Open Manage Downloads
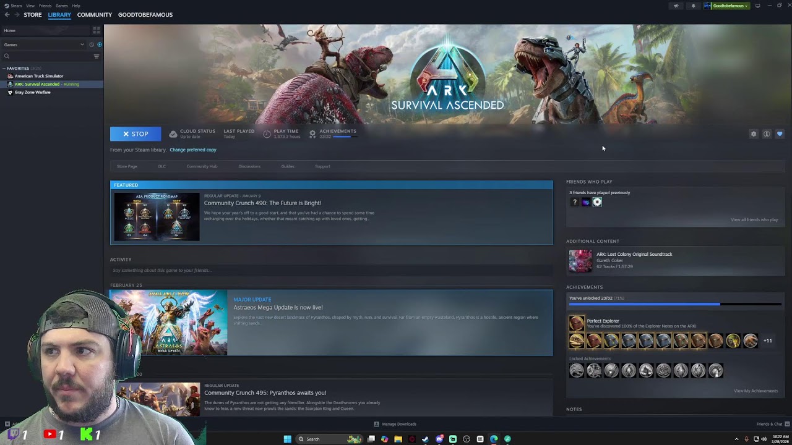Screen dimensions: 792x445 pos(395,424)
